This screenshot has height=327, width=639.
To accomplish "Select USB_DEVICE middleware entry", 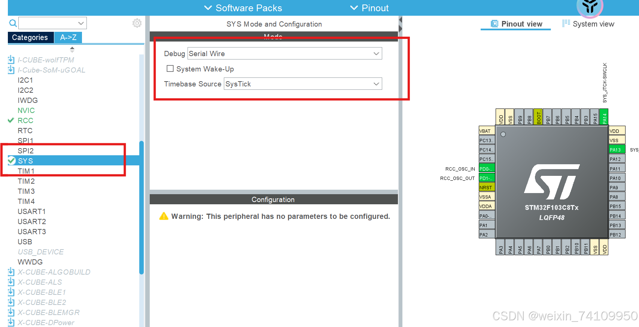I will (41, 252).
